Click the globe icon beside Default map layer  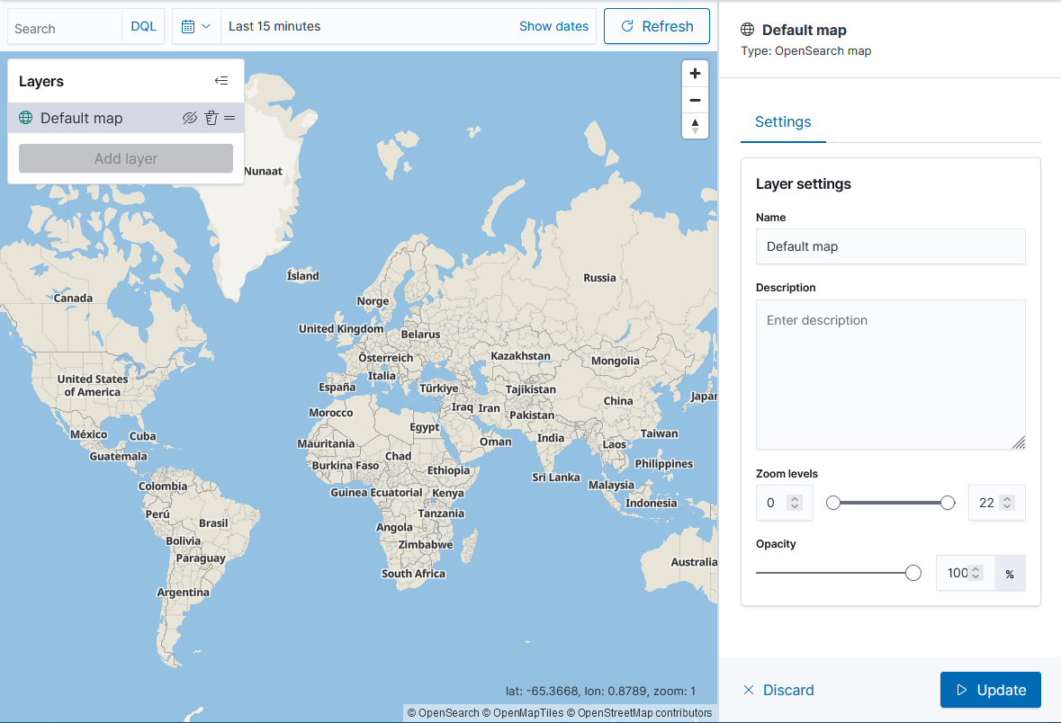click(26, 118)
